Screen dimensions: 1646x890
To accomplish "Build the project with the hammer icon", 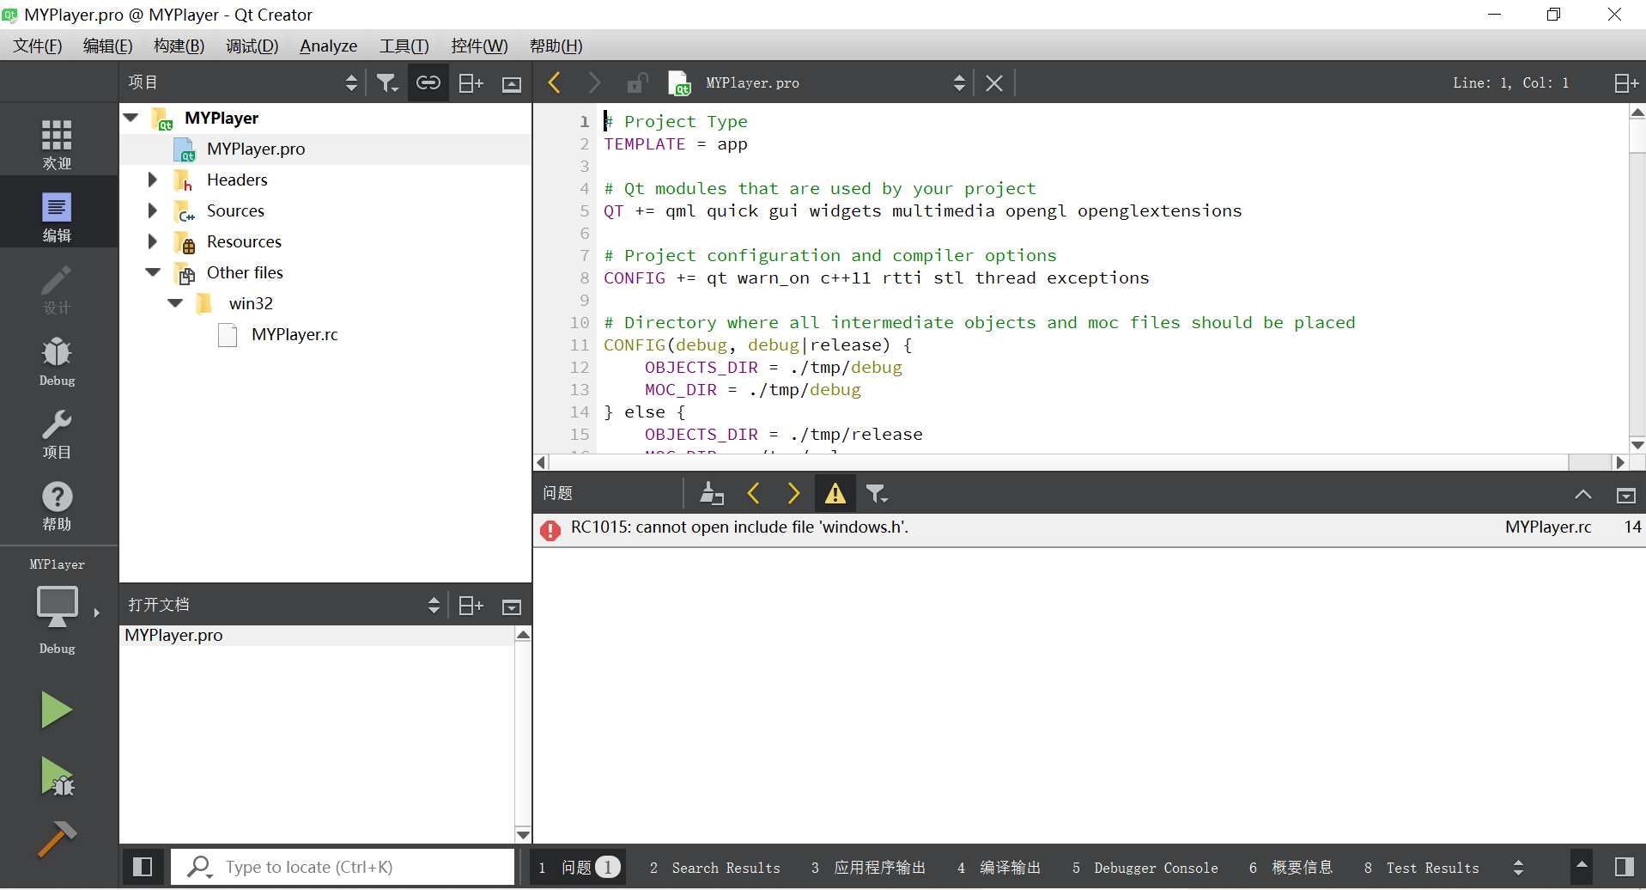I will [x=57, y=839].
